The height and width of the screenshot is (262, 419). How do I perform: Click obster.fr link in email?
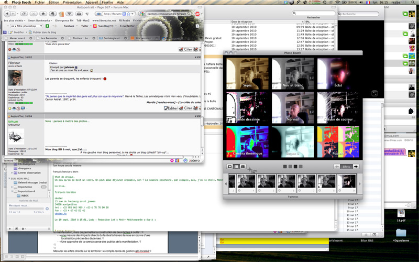(61, 214)
